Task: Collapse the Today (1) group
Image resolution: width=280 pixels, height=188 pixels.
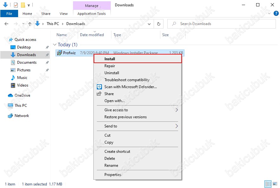Action: [55, 45]
